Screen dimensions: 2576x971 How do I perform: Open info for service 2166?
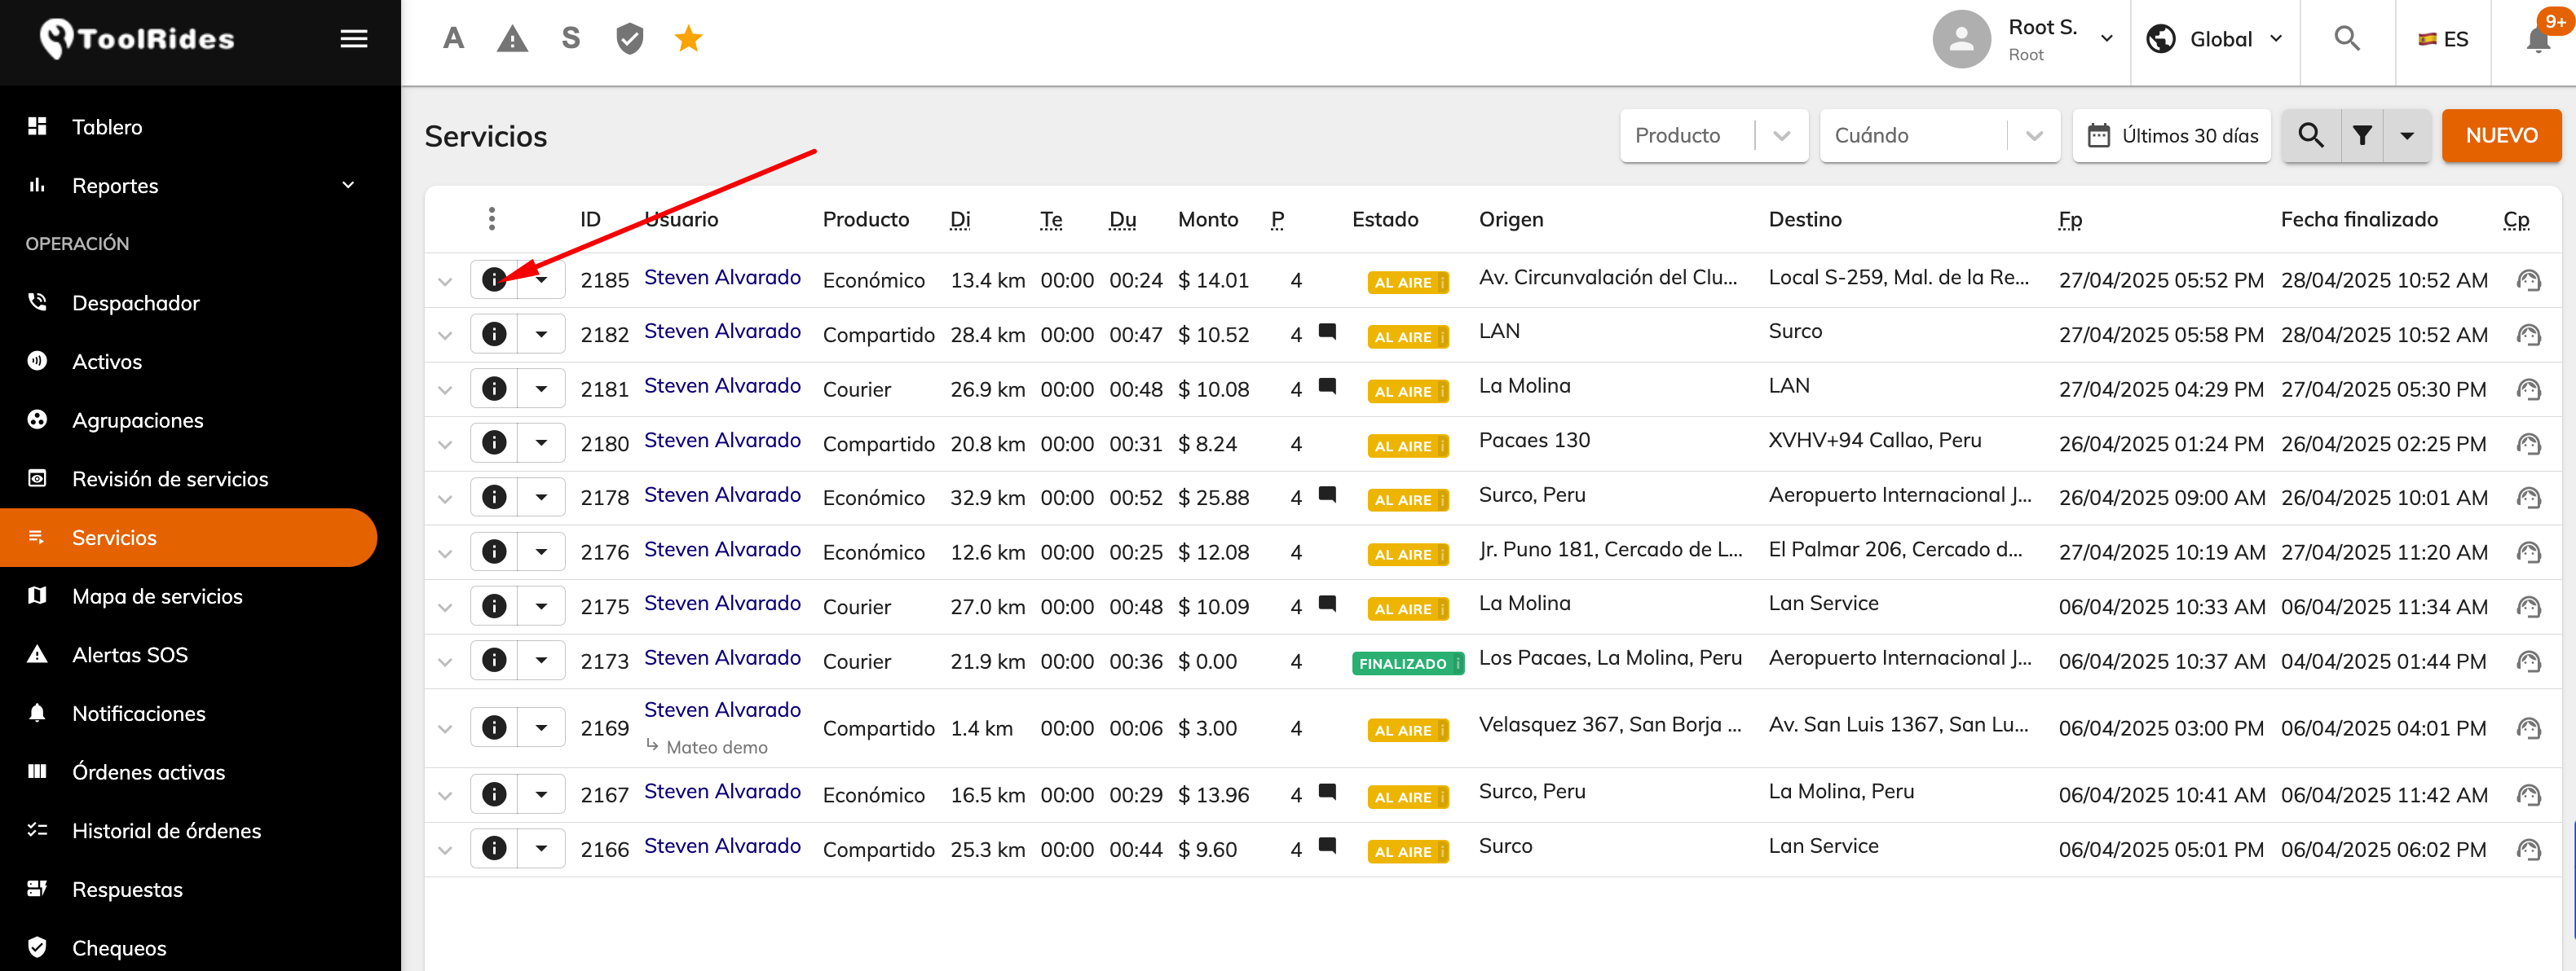pos(494,849)
